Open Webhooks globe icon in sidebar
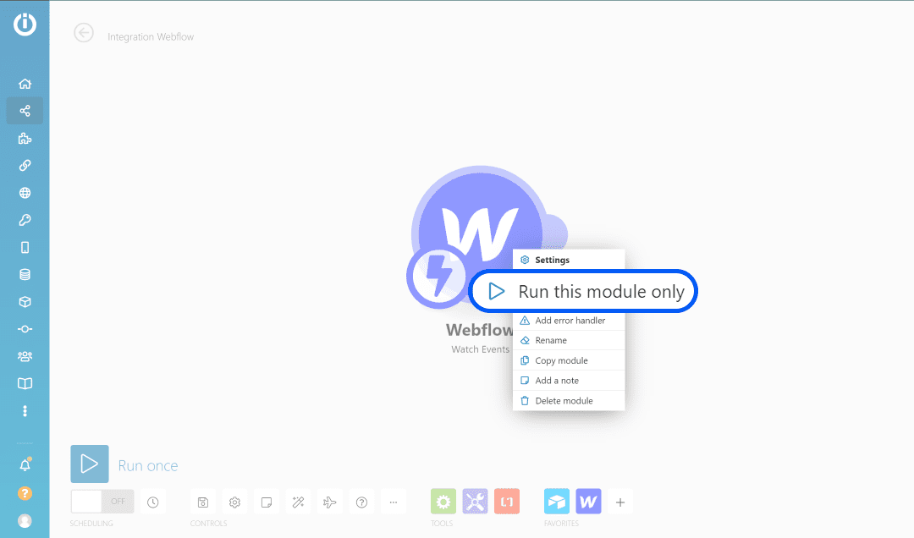This screenshot has width=914, height=538. (x=25, y=193)
